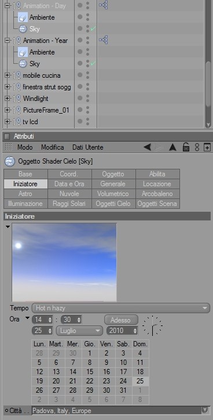
Task: Click the Sky object icon under Animation - Day
Action: coord(23,29)
